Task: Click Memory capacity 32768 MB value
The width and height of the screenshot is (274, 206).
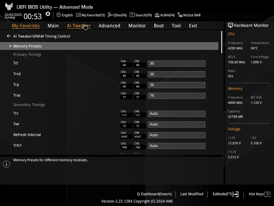Action: tap(235, 117)
